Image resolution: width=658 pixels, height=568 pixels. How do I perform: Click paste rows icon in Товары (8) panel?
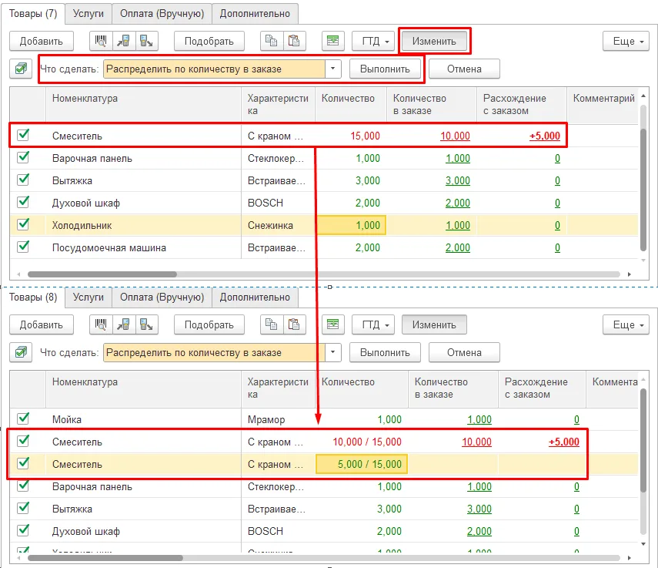[294, 324]
